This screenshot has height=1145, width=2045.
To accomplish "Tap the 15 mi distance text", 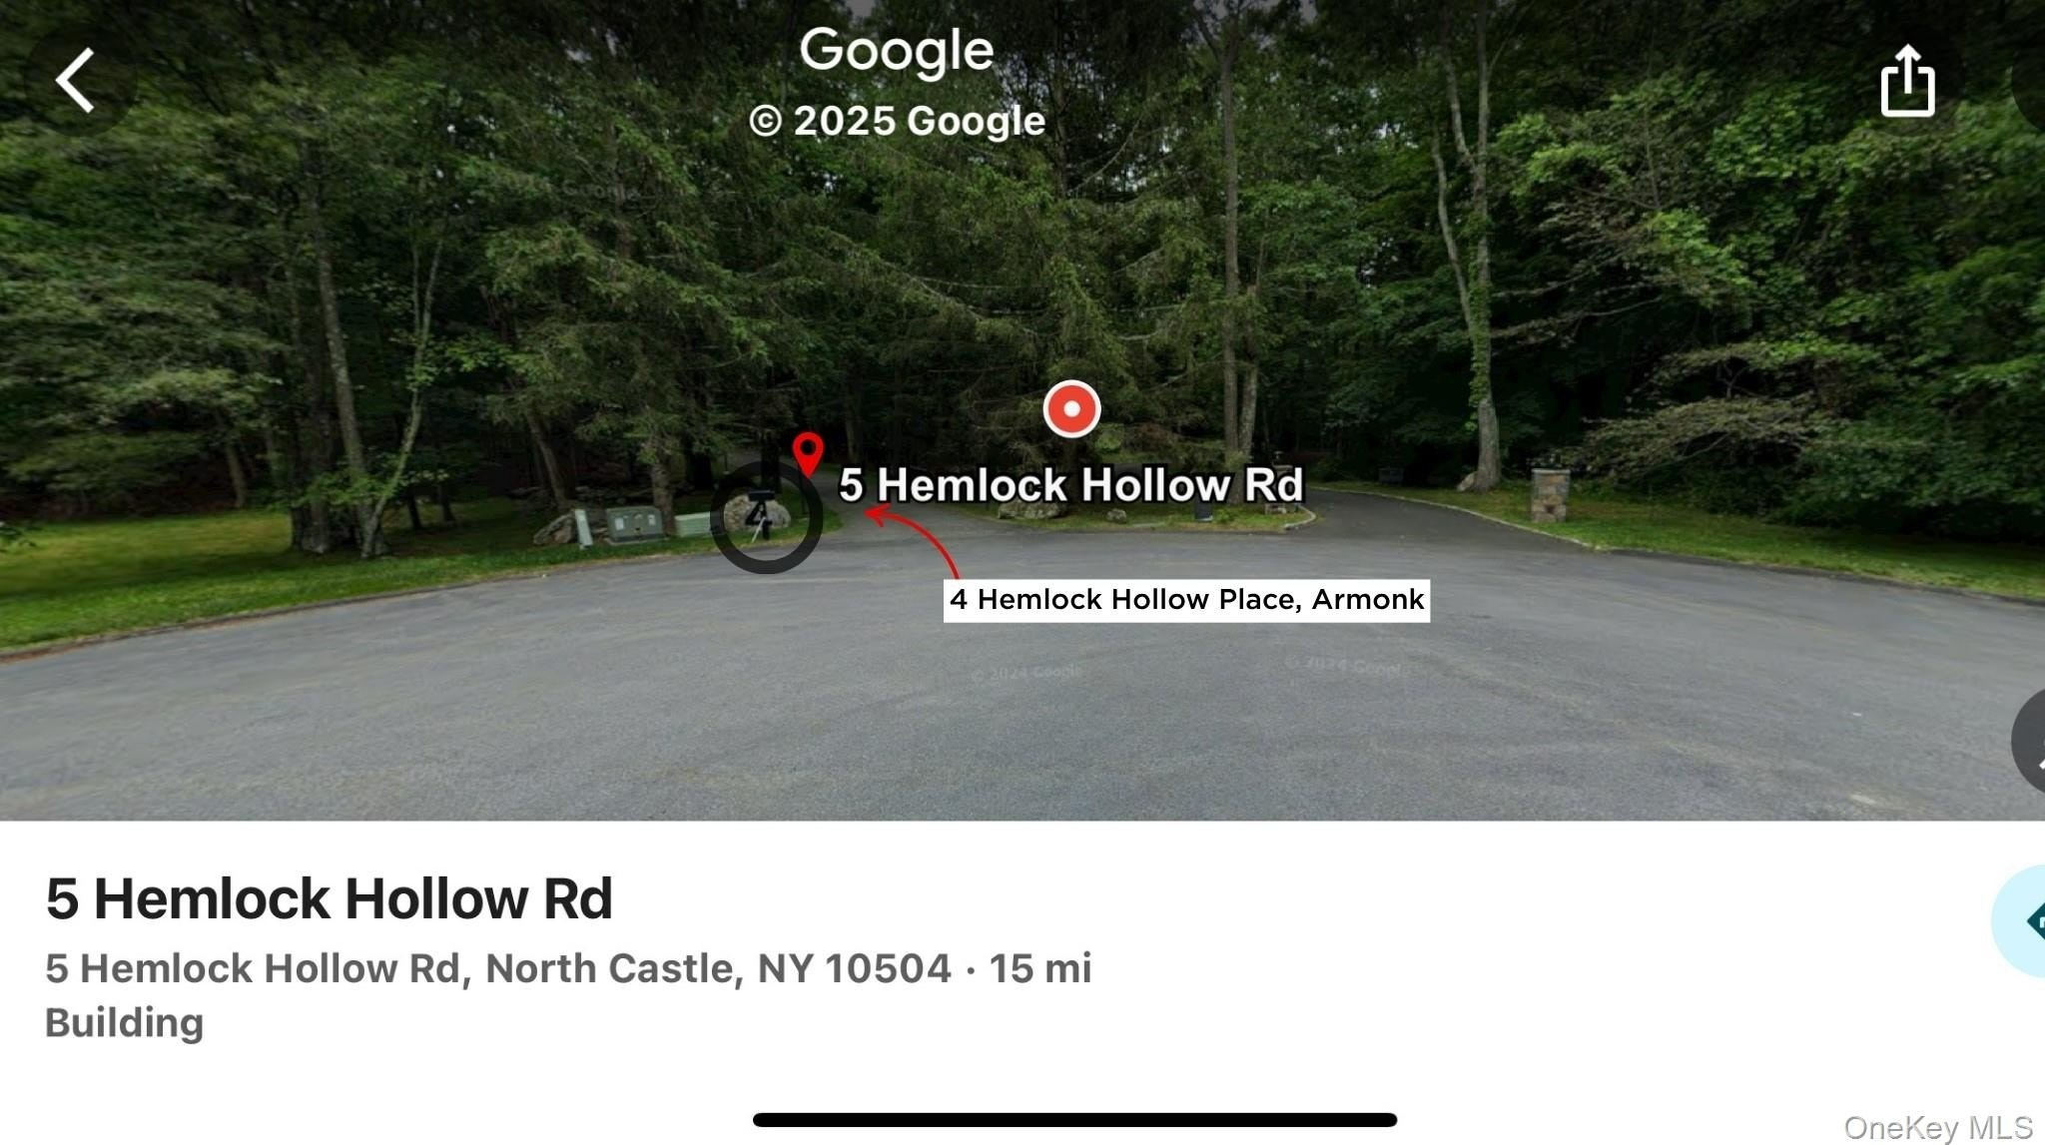I will pos(1039,968).
